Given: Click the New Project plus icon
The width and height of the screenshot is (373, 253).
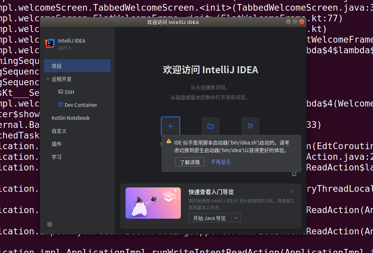Looking at the screenshot, I should [x=171, y=126].
